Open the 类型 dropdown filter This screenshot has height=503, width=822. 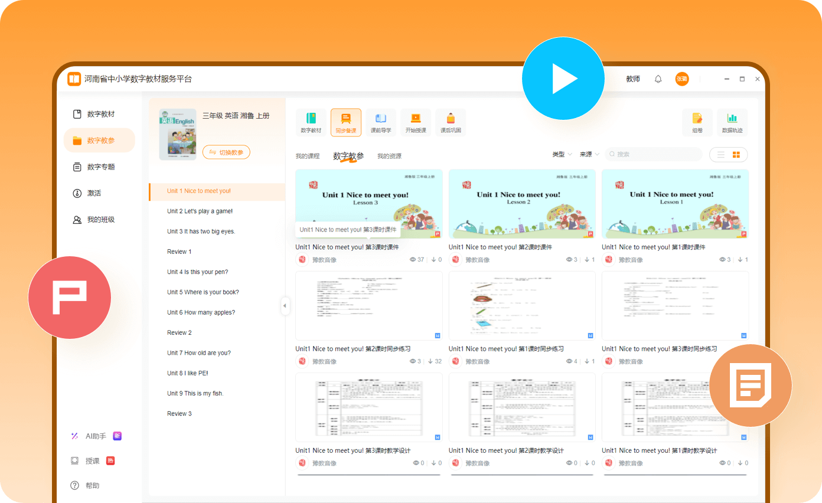tap(562, 154)
